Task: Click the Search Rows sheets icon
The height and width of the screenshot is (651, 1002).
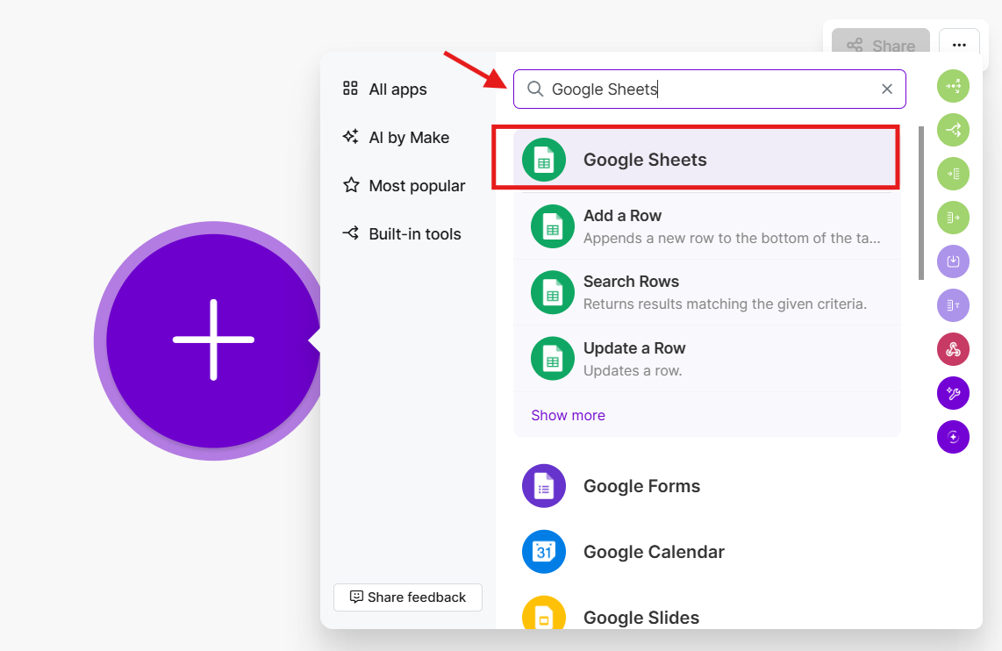Action: pyautogui.click(x=553, y=292)
